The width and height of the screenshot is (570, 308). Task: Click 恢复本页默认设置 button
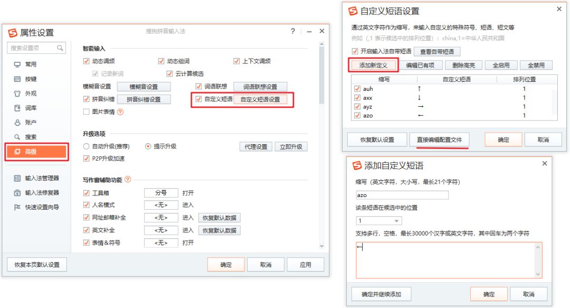pos(37,265)
